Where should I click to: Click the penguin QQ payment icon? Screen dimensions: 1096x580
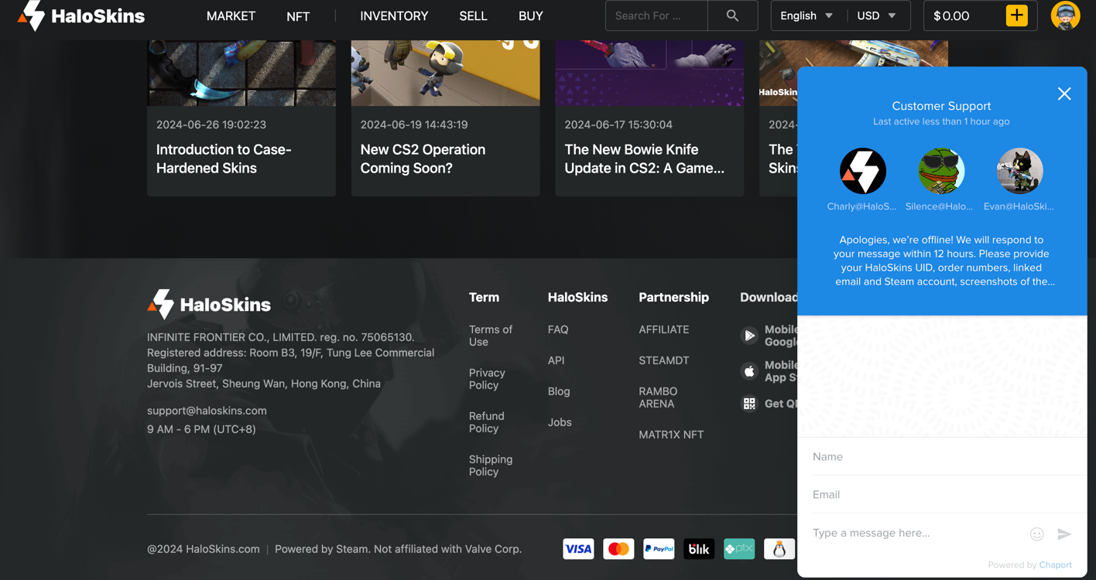pyautogui.click(x=779, y=549)
